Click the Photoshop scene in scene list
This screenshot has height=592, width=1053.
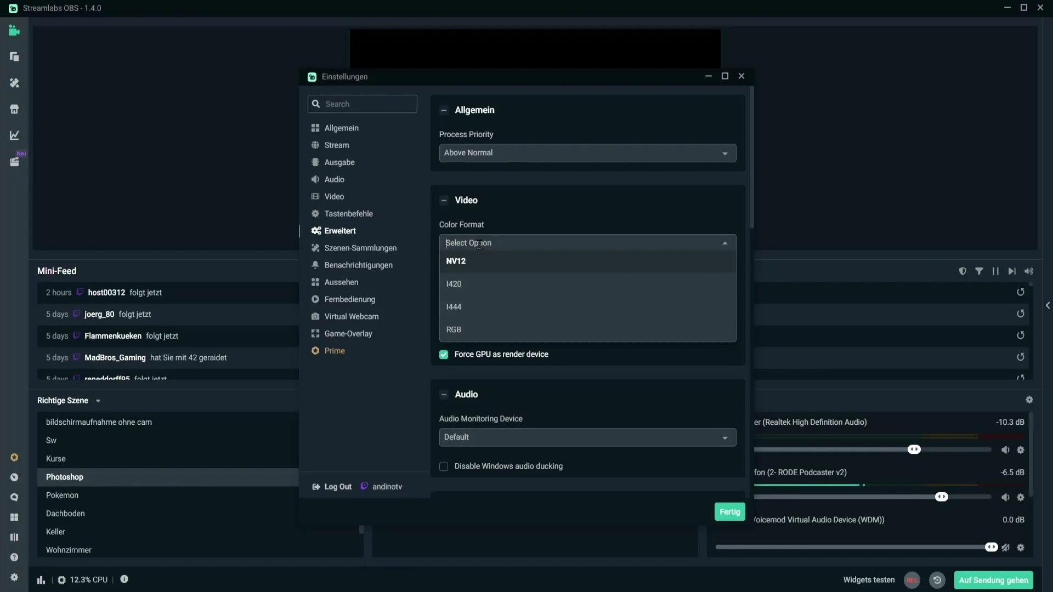(64, 476)
